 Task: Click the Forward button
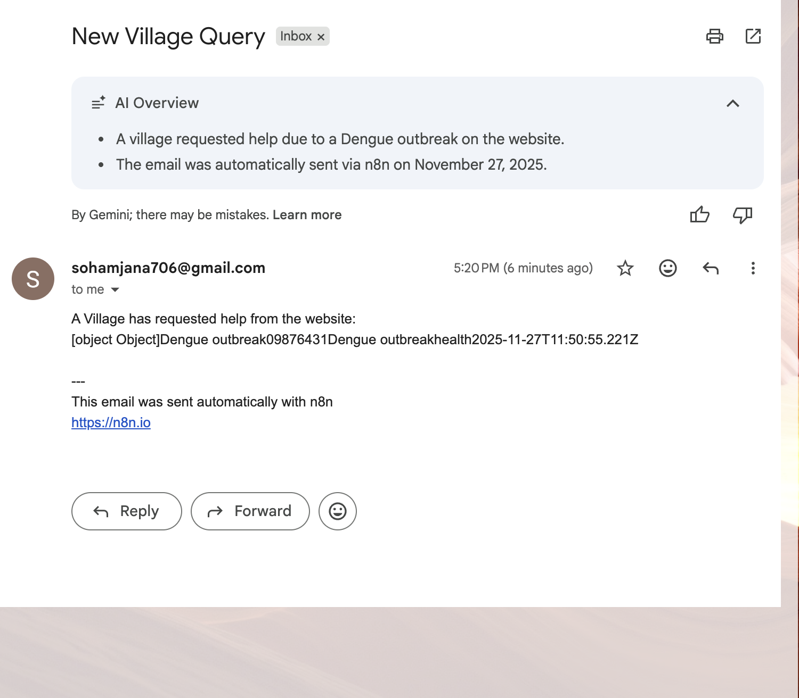point(250,511)
